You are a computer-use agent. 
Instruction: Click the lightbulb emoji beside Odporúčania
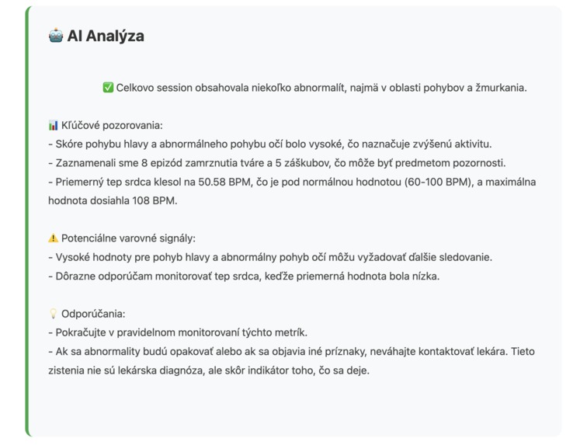(x=53, y=314)
